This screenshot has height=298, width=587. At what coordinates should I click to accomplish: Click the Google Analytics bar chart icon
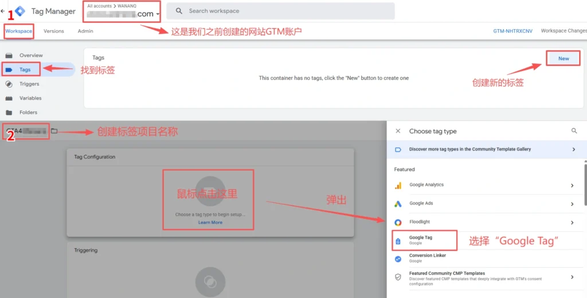tap(398, 185)
